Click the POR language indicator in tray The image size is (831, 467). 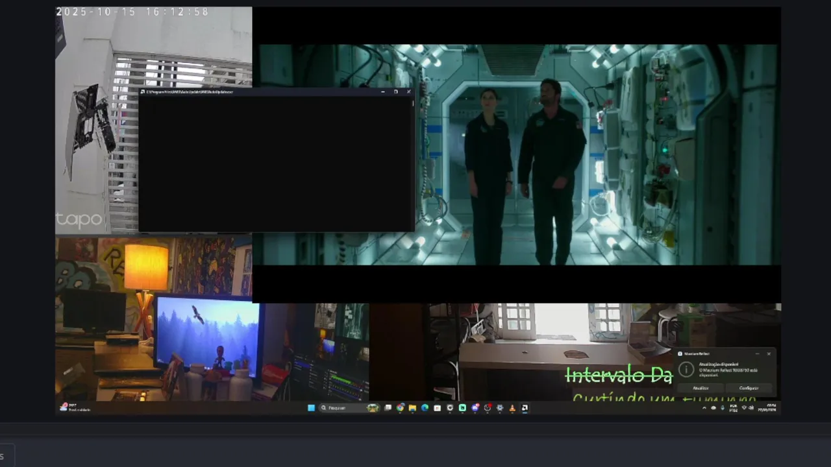tap(734, 408)
